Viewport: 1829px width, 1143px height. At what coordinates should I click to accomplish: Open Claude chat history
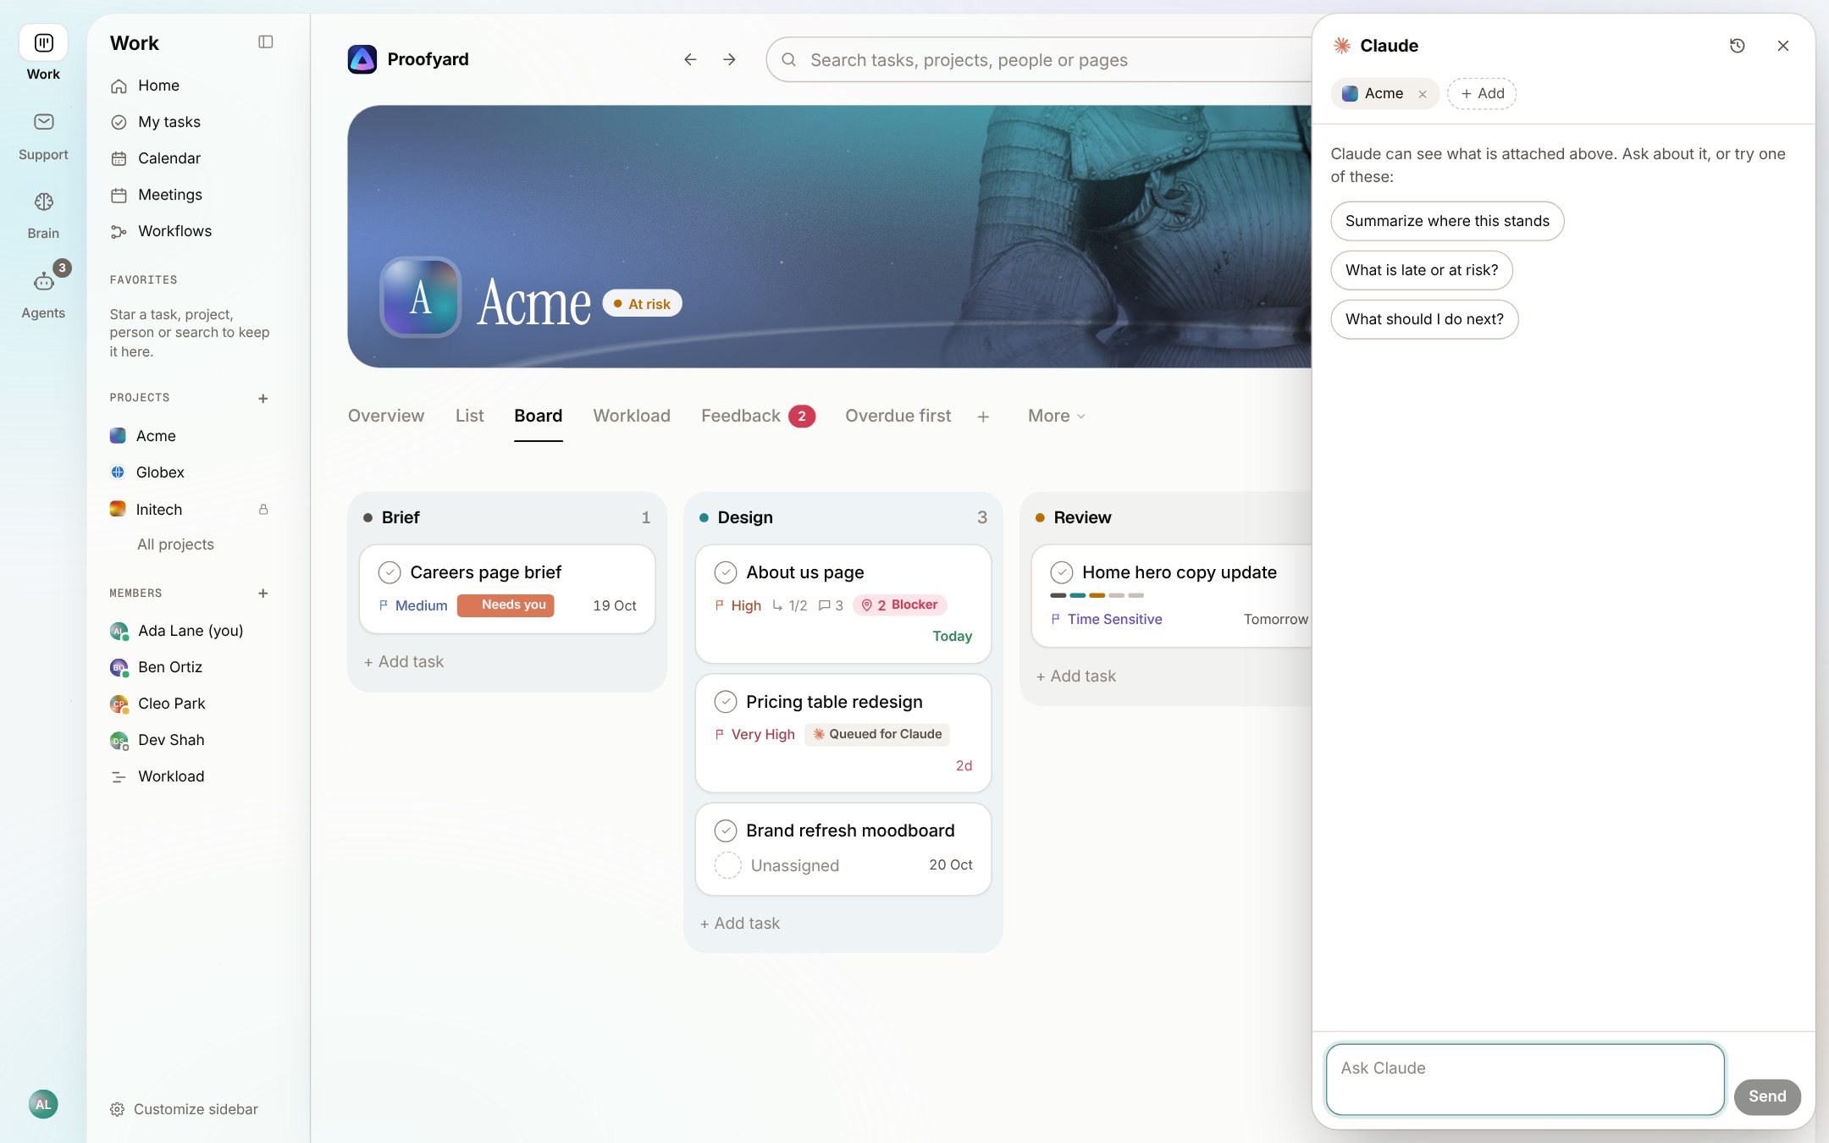(x=1737, y=46)
